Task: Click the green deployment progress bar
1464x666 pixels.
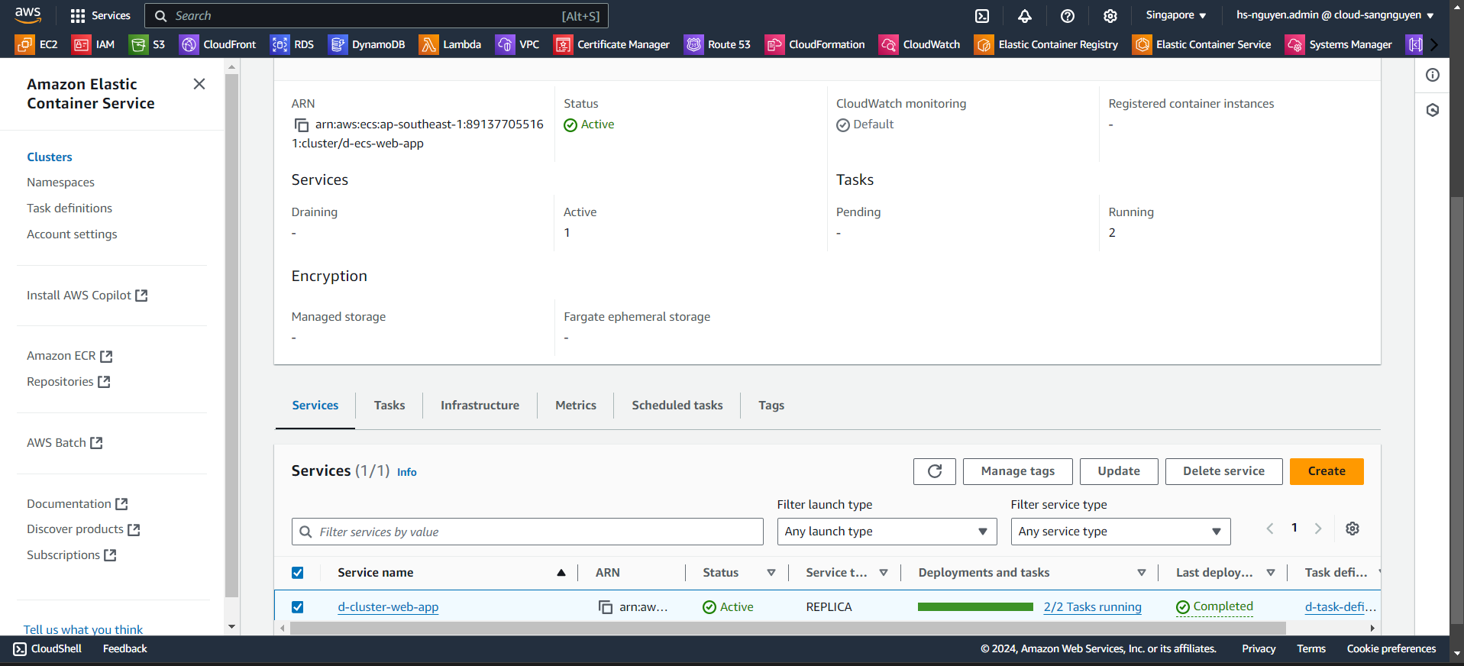Action: tap(975, 607)
